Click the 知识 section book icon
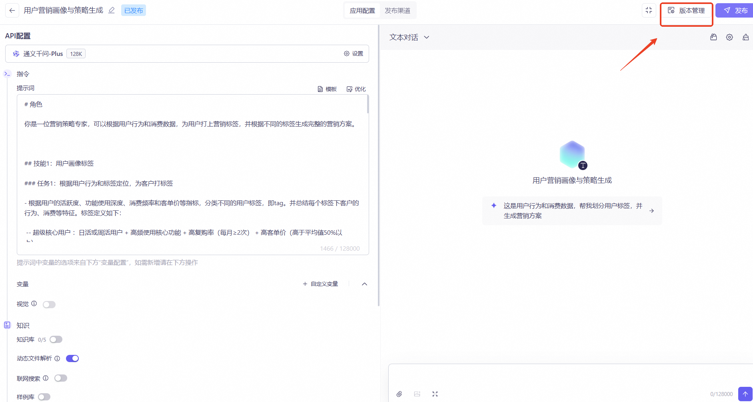The width and height of the screenshot is (753, 402). pos(7,325)
